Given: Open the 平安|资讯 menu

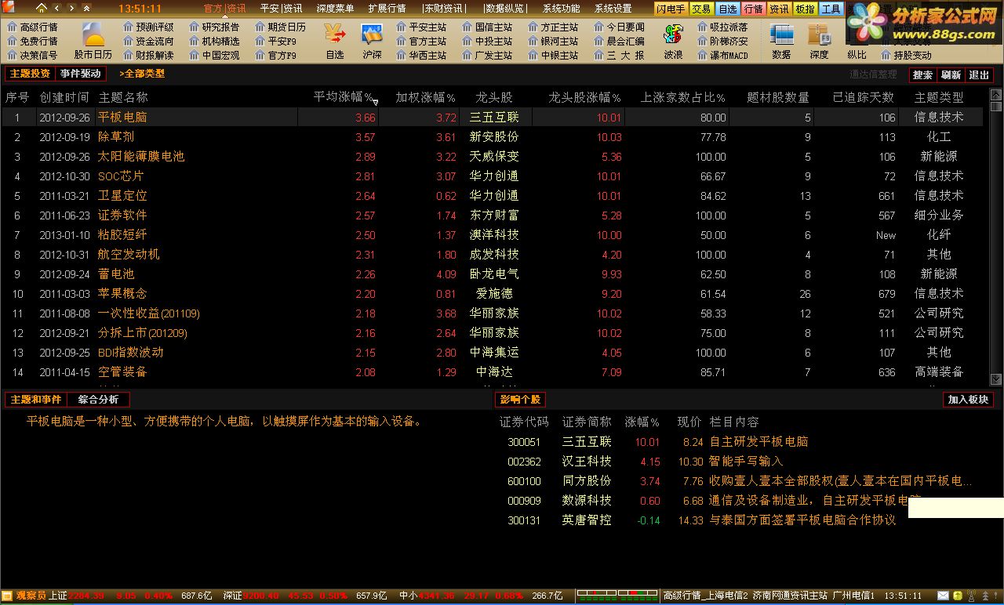Looking at the screenshot, I should click(x=281, y=9).
